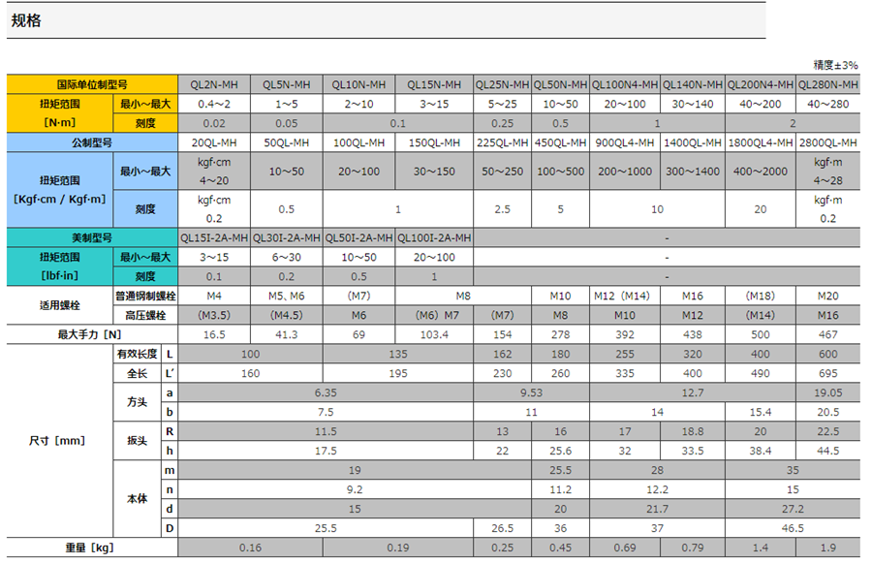
Task: Select weight value 1.9
Action: pyautogui.click(x=828, y=548)
